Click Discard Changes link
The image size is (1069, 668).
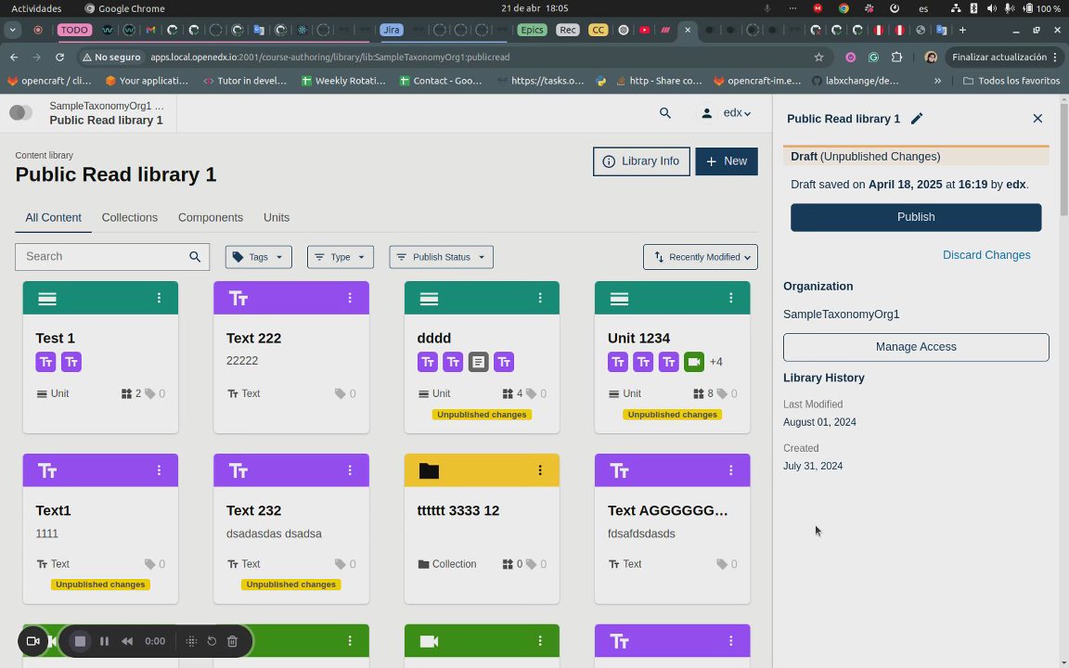[x=986, y=255]
